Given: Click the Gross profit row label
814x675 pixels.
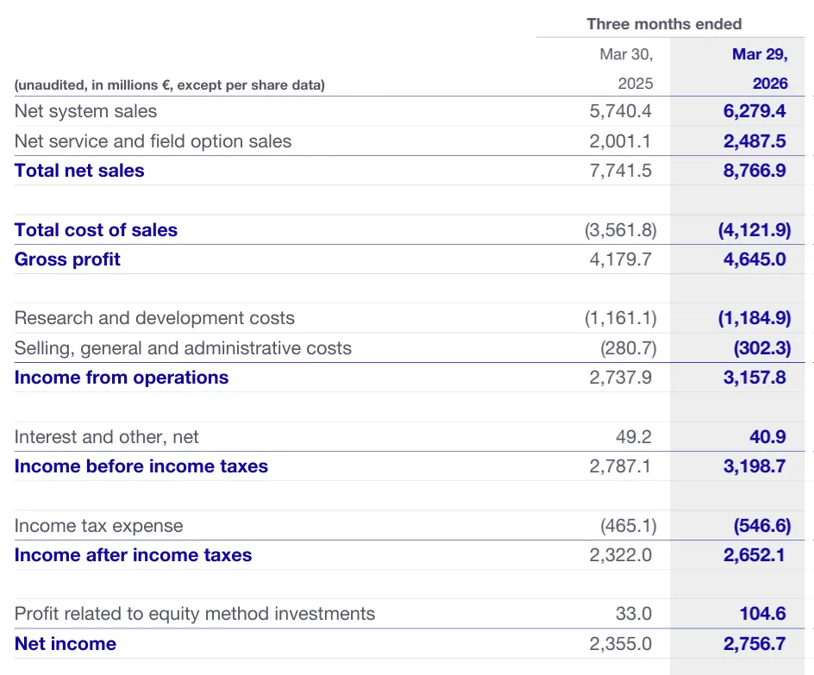Looking at the screenshot, I should tap(67, 259).
